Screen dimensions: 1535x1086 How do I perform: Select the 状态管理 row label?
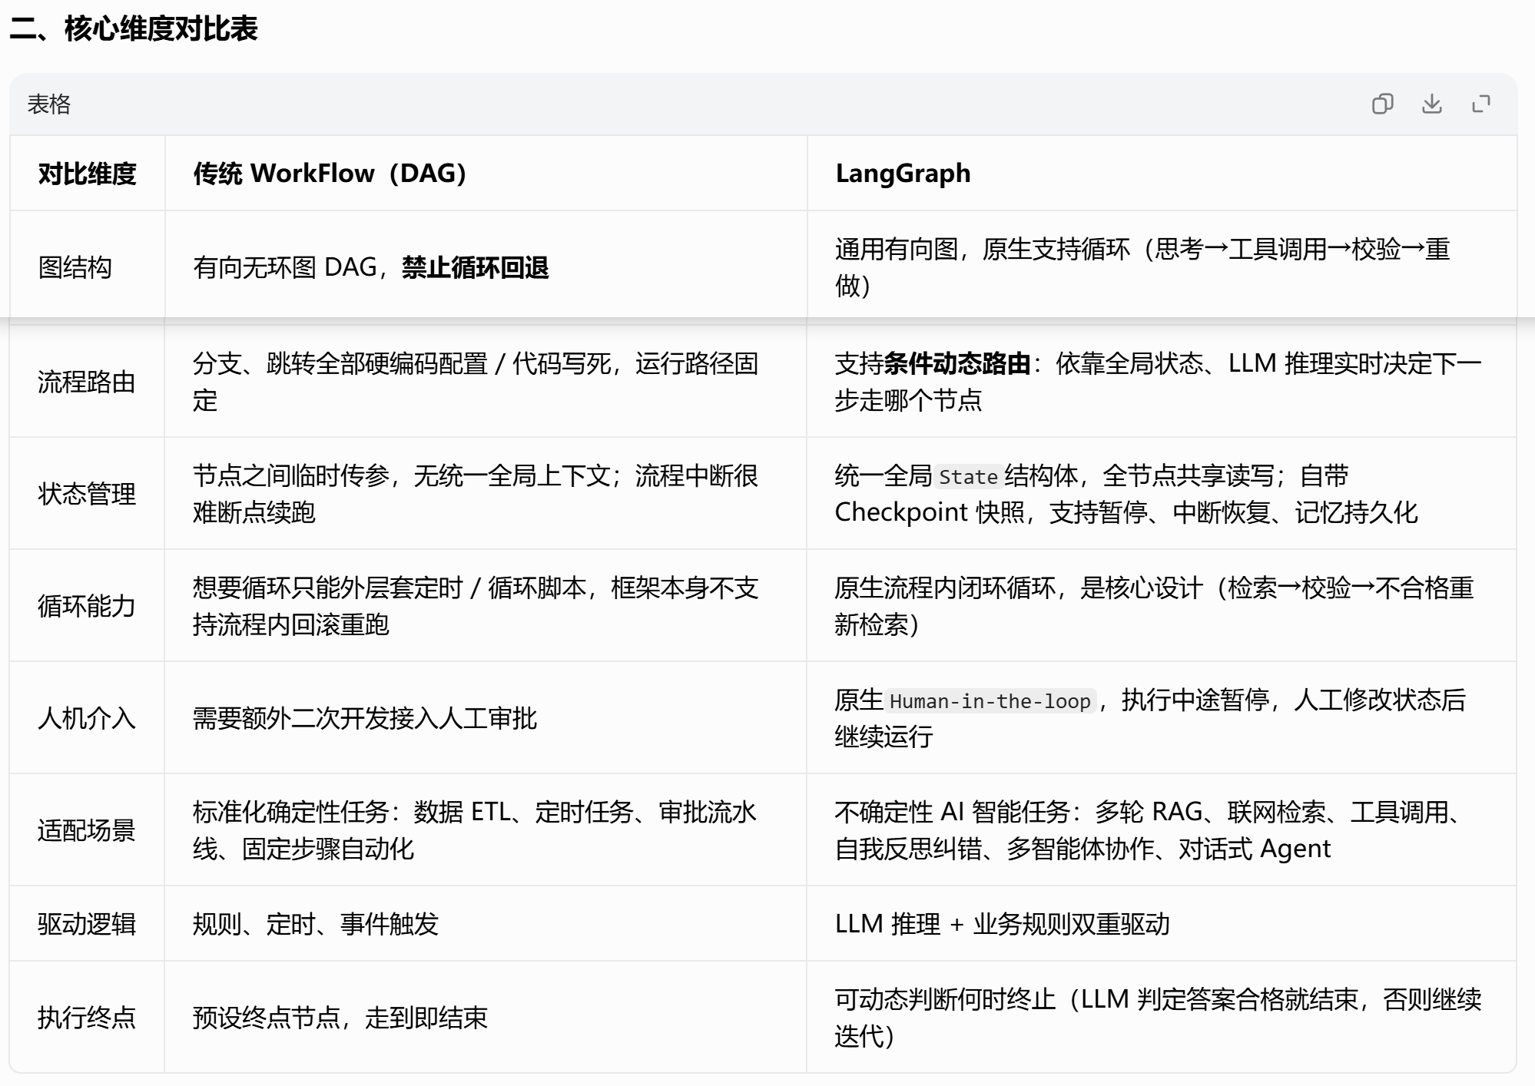[x=88, y=493]
